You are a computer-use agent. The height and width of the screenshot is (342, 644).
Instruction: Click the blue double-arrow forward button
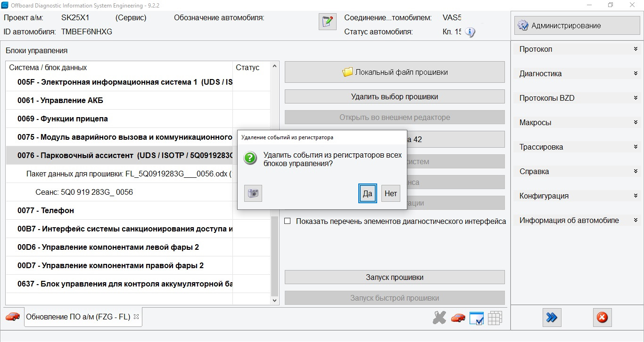tap(552, 318)
